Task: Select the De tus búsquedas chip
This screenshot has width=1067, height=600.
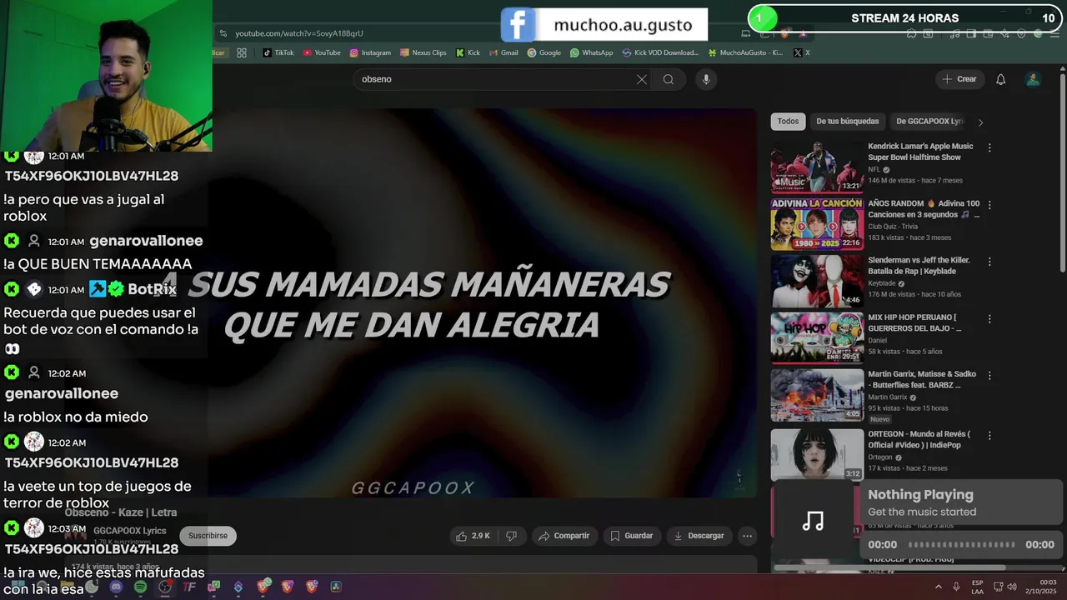Action: coord(847,122)
